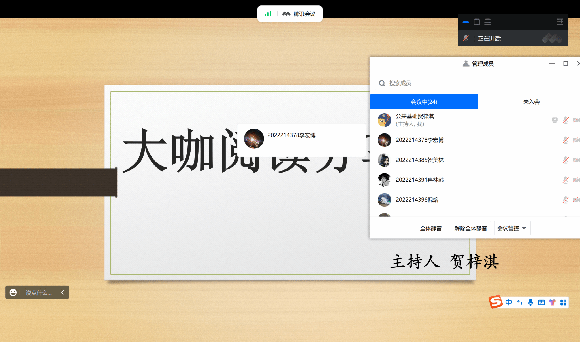The height and width of the screenshot is (342, 580).
Task: Open Sogou soft keyboard icon
Action: coord(541,302)
